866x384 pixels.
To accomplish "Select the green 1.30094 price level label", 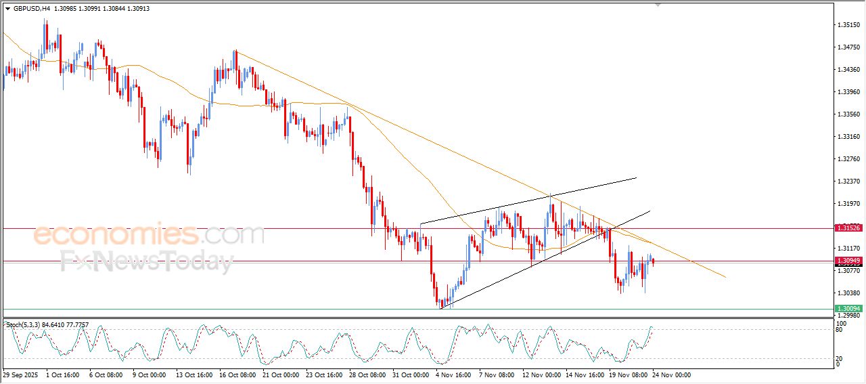I will (x=848, y=309).
